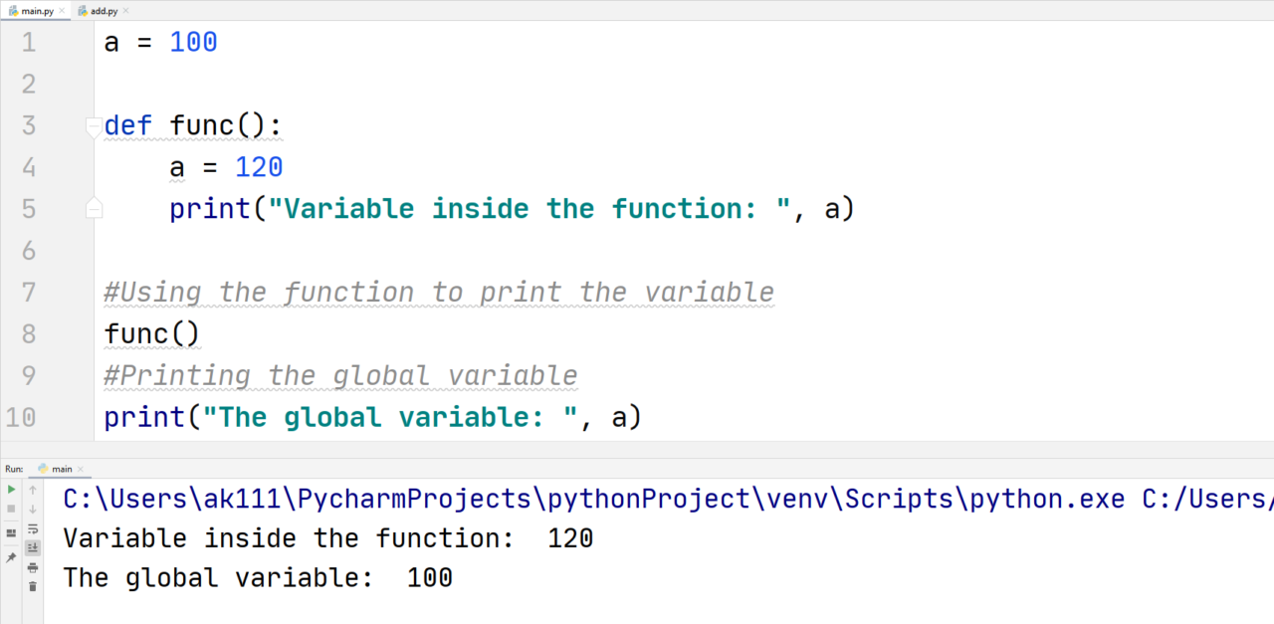
Task: Close the add.py tab
Action: [x=125, y=10]
